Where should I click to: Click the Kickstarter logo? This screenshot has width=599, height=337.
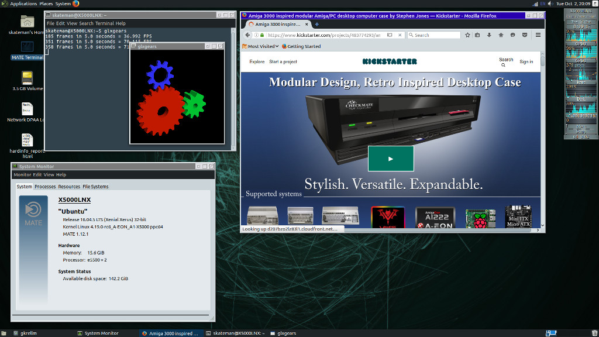click(x=390, y=61)
